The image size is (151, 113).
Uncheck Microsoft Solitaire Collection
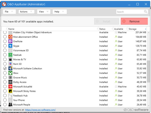coord(5,68)
